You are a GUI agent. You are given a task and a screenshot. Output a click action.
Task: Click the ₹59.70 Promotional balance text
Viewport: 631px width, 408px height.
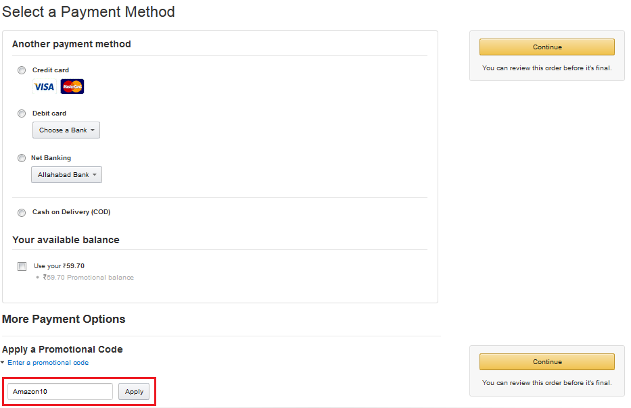click(88, 278)
